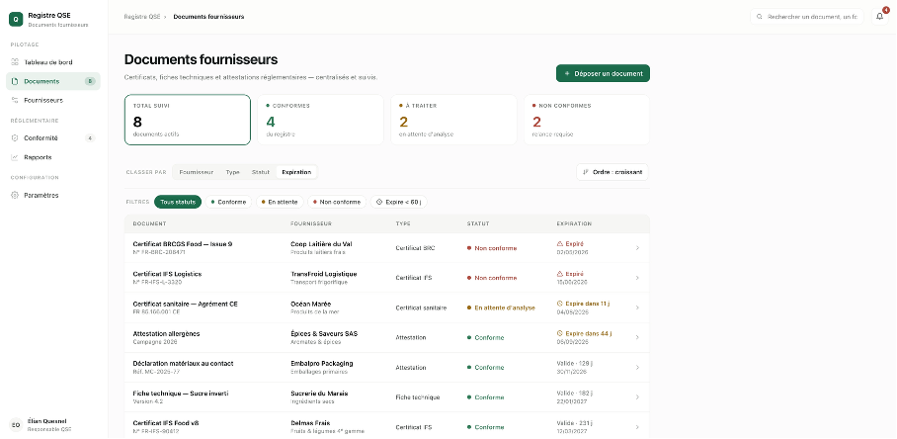This screenshot has height=439, width=897.
Task: Click the Déposer un document button
Action: [x=603, y=73]
